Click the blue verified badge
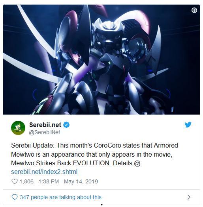 point(66,125)
